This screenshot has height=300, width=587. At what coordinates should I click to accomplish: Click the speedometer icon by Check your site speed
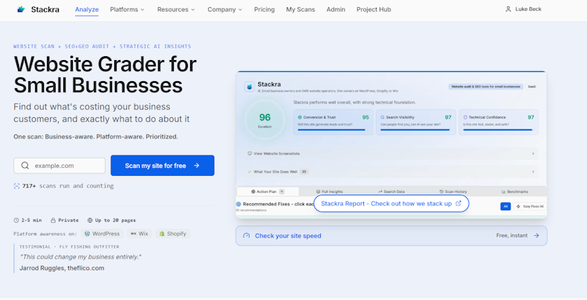(x=247, y=236)
